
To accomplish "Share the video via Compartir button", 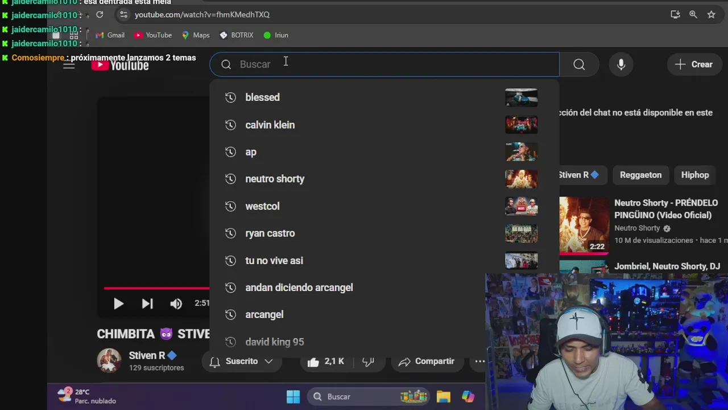I will [427, 362].
